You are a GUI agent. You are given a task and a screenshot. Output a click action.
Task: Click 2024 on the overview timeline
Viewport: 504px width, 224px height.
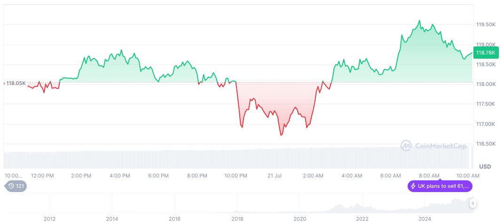(425, 218)
